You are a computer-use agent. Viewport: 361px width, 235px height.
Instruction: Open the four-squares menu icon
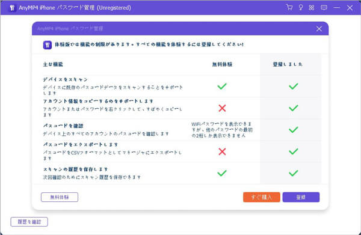(312, 8)
